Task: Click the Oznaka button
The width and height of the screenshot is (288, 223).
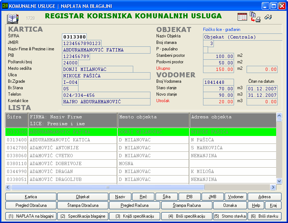Action: pos(230,205)
